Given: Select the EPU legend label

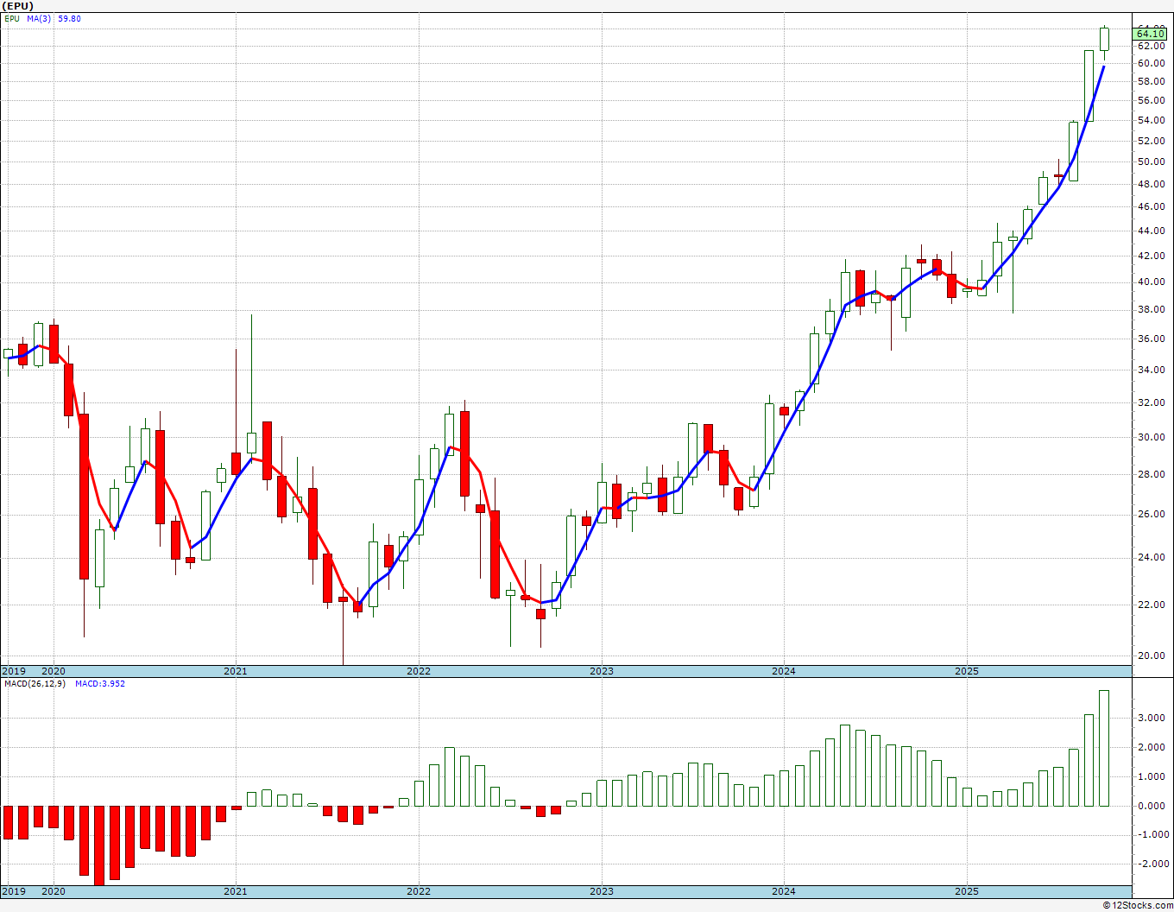Looking at the screenshot, I should tap(11, 18).
